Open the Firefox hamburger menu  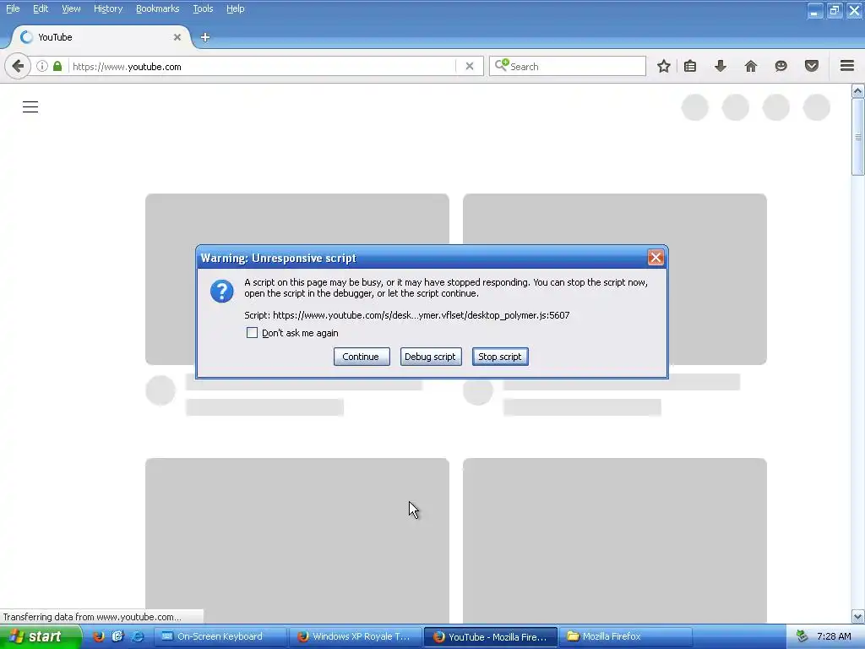pyautogui.click(x=847, y=66)
